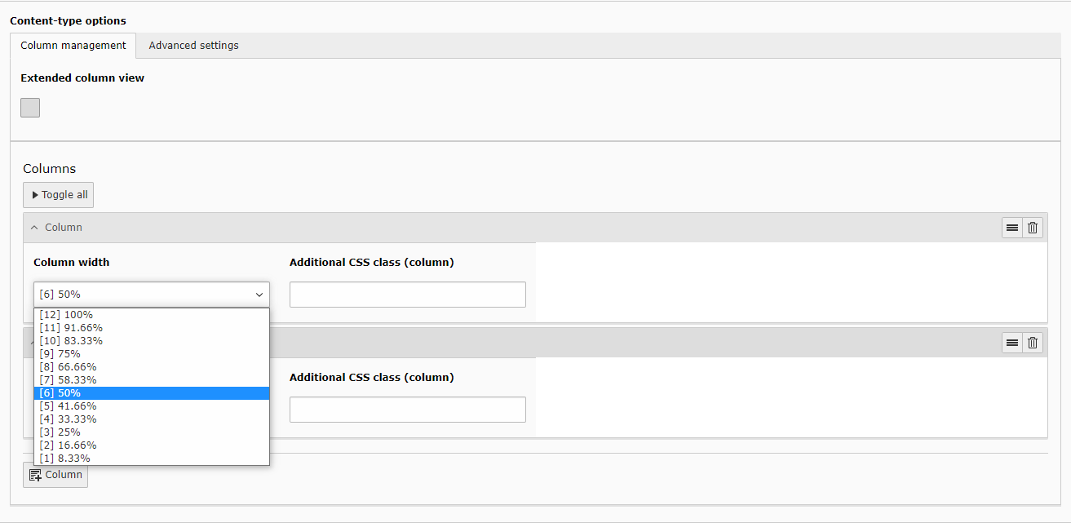Select [4] 33.33% column width
This screenshot has height=523, width=1071.
pos(68,419)
